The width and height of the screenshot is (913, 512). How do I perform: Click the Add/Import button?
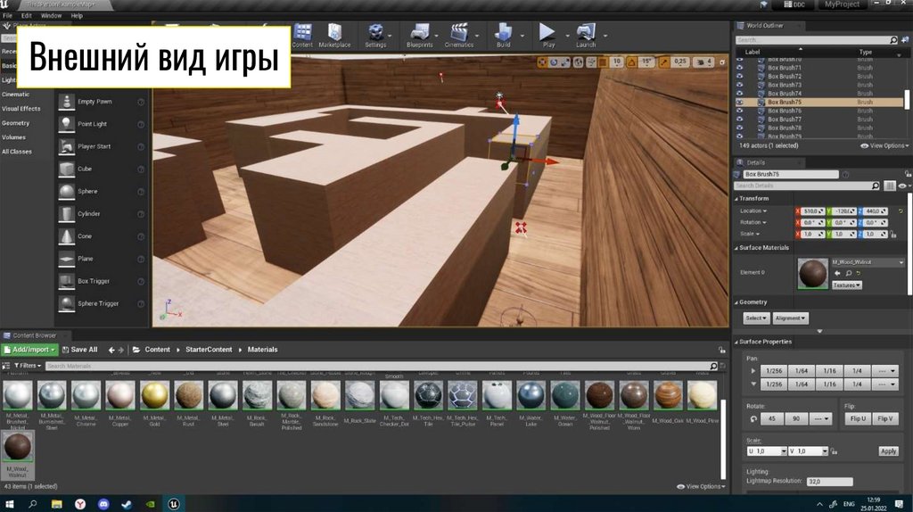click(x=30, y=350)
